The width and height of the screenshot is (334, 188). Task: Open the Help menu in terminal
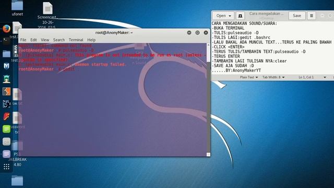pos(91,40)
